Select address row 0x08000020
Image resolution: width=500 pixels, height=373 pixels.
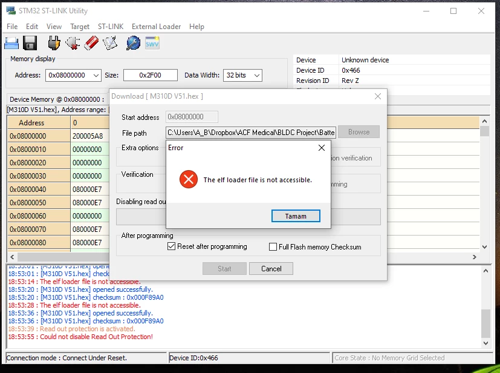(39, 162)
